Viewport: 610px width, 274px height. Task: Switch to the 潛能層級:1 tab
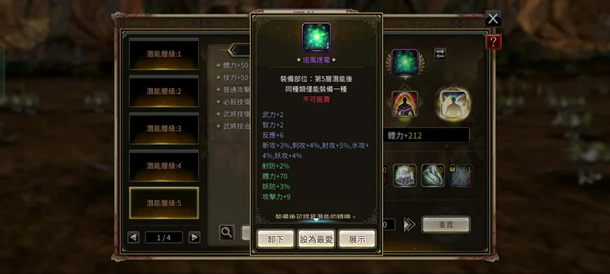pyautogui.click(x=164, y=54)
